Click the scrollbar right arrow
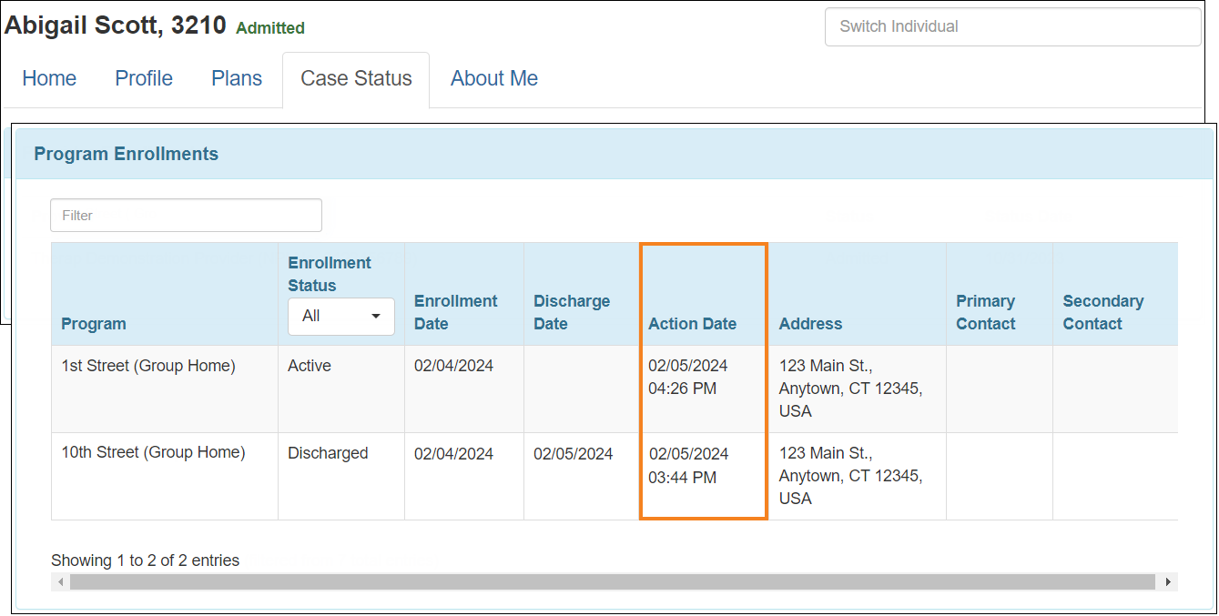 pyautogui.click(x=1169, y=582)
